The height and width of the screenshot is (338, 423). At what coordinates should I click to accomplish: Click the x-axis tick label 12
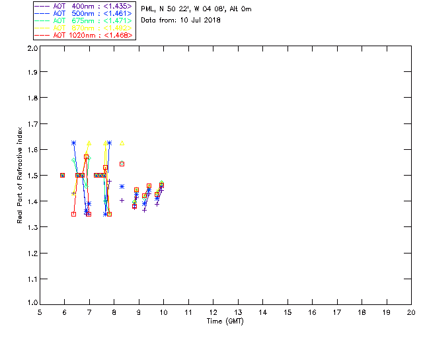[x=213, y=312]
